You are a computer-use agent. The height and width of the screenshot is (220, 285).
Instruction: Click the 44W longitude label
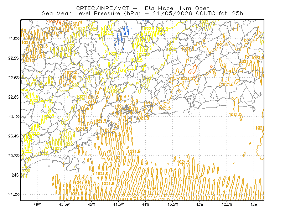(x=145, y=204)
